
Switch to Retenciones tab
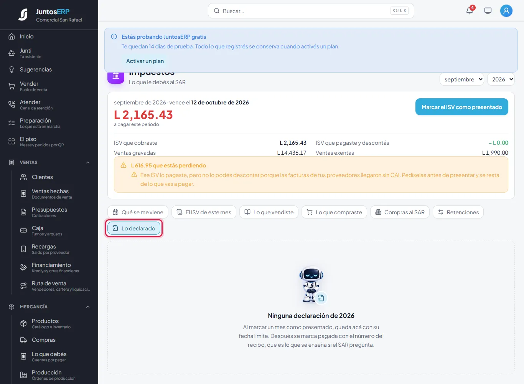pyautogui.click(x=458, y=212)
